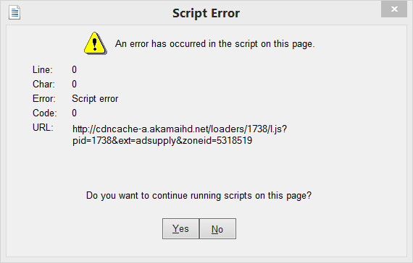Close the Script Error dialog with X
The height and width of the screenshot is (263, 413).
coord(394,9)
